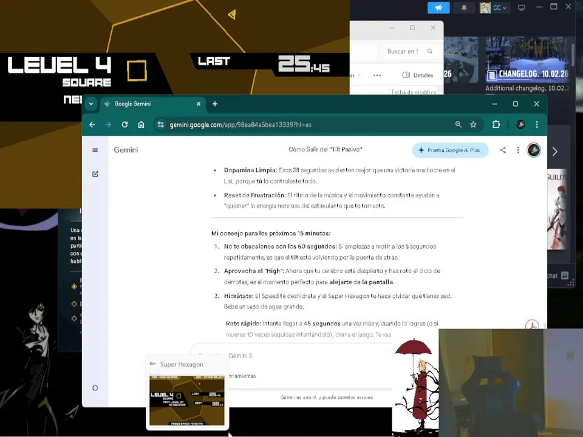Open Chrome extensions puzzle icon
Viewport: 583px width, 437px height.
[x=496, y=125]
